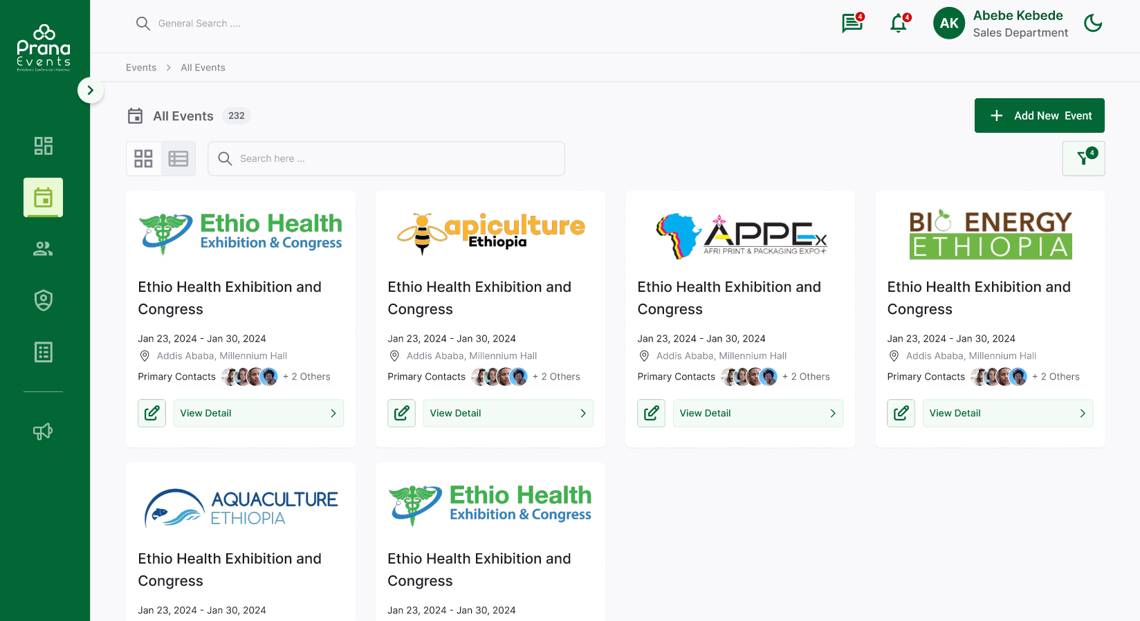The width and height of the screenshot is (1140, 621).
Task: Open the contacts people sidebar icon
Action: pyautogui.click(x=44, y=249)
